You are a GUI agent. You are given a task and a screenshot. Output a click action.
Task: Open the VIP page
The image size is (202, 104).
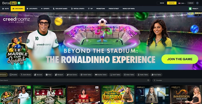tap(90, 9)
